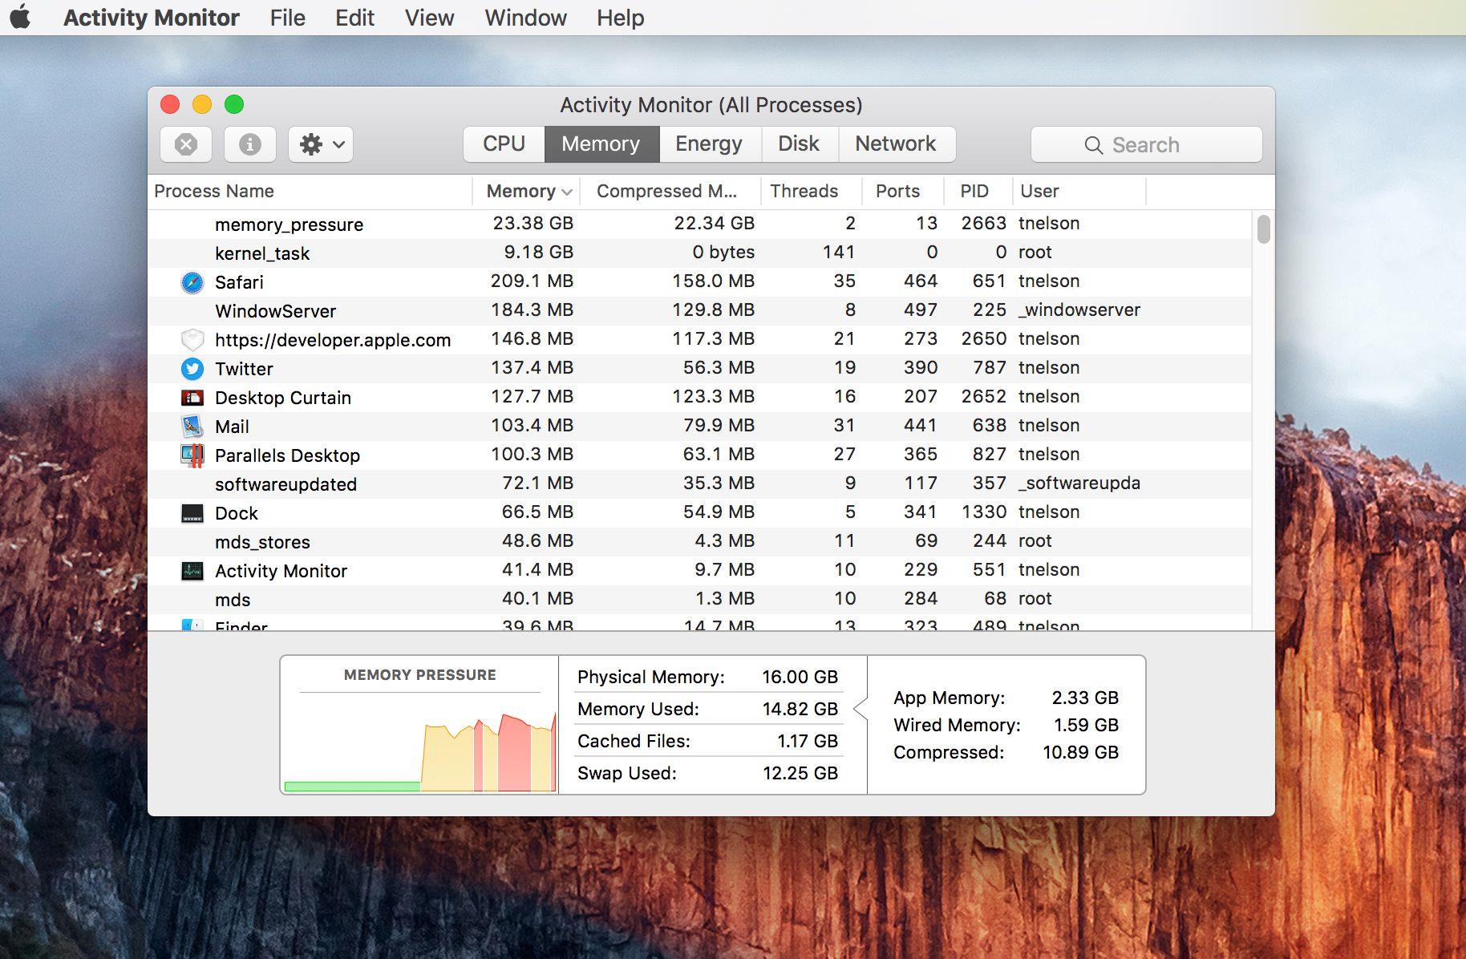Click the Wired Memory 1.59 GB value
The image size is (1466, 959).
(x=1086, y=725)
